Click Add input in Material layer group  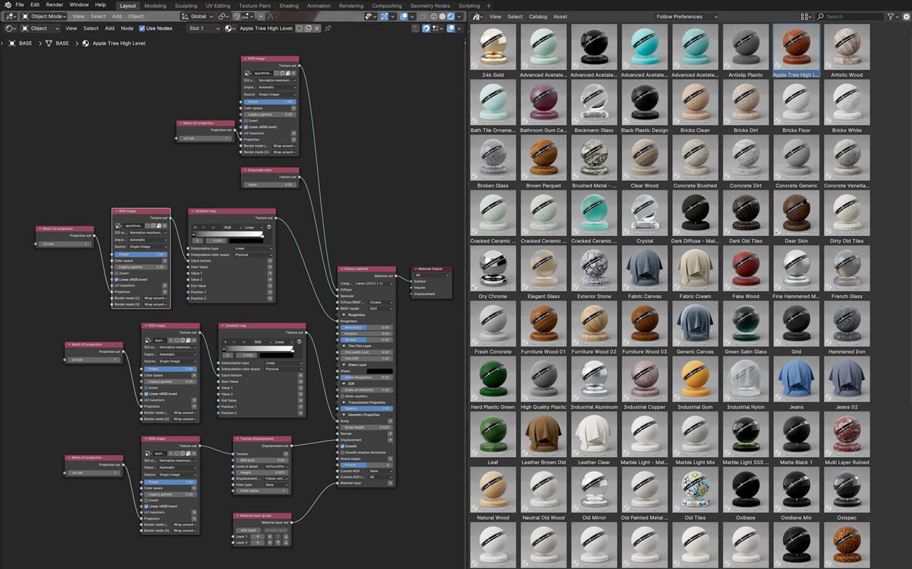249,530
